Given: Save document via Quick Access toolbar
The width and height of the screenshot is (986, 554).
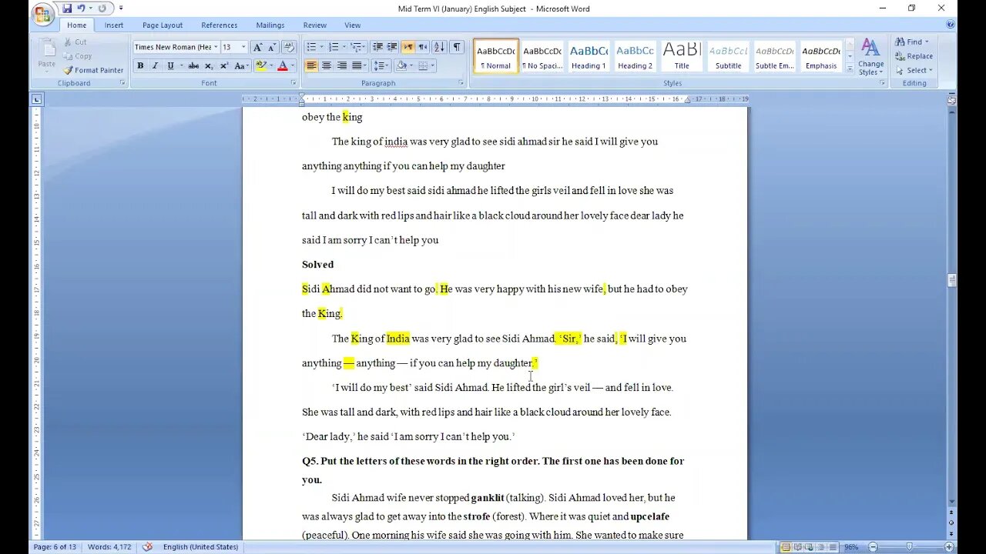Looking at the screenshot, I should (67, 8).
